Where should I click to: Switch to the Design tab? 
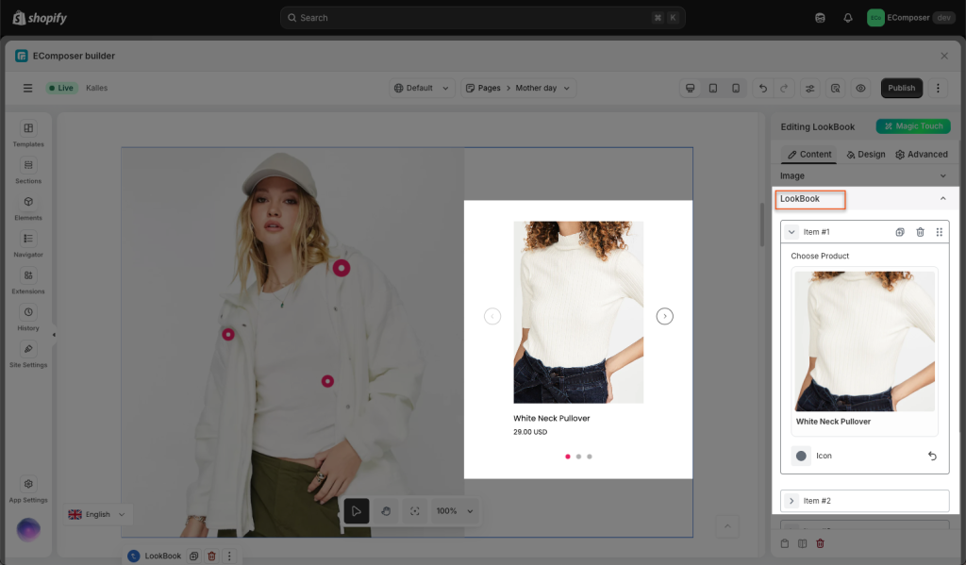(865, 155)
